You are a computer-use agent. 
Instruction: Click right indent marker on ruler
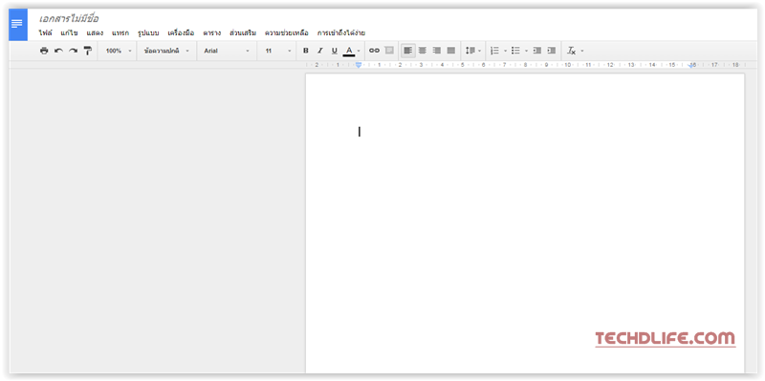click(x=691, y=65)
